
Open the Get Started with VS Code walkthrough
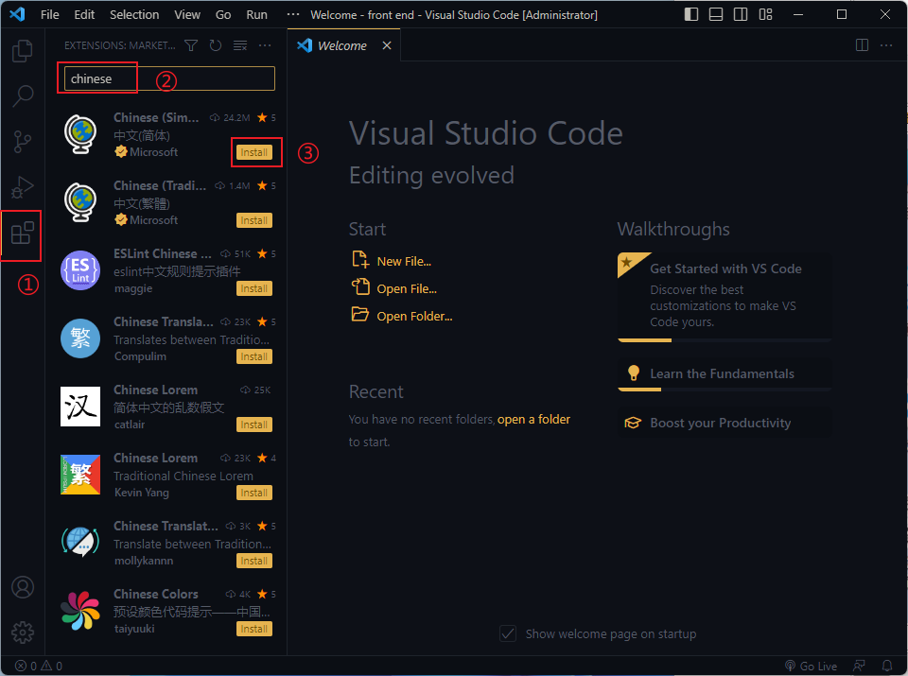click(725, 298)
